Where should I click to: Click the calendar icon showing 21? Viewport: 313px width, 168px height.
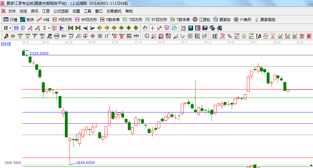[183, 28]
